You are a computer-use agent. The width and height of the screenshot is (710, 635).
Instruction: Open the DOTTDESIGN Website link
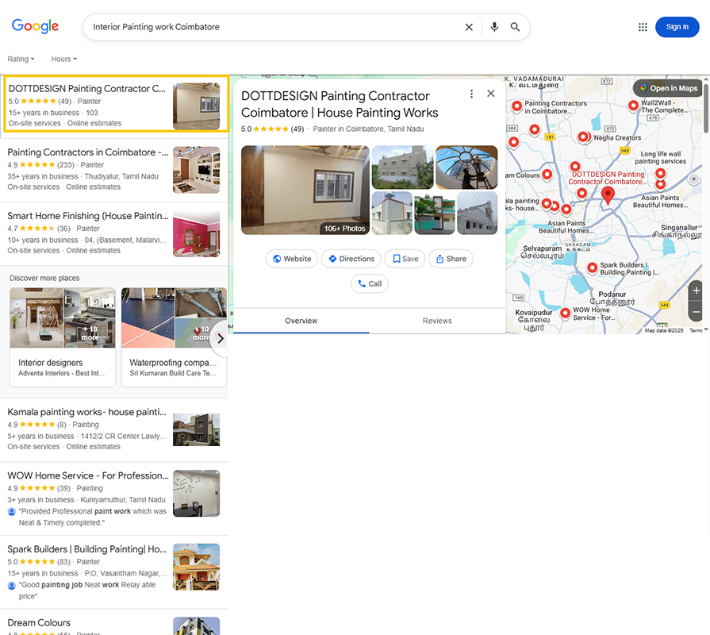[291, 259]
